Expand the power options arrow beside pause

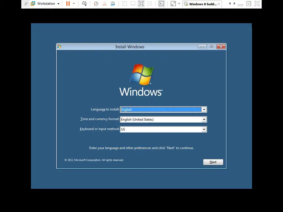point(74,4)
